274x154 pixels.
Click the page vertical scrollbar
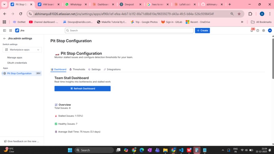tap(273, 58)
